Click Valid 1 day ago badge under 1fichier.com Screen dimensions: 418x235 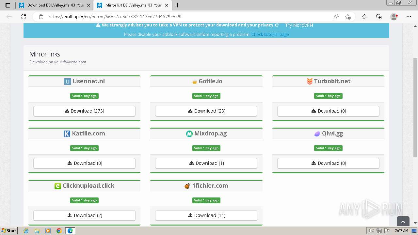pyautogui.click(x=206, y=200)
